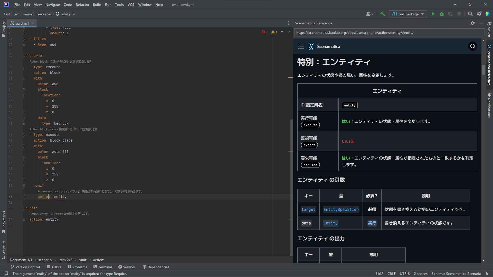Collapse the 'runif:' fold on line 50
This screenshot has height=277, width=493.
[24, 186]
